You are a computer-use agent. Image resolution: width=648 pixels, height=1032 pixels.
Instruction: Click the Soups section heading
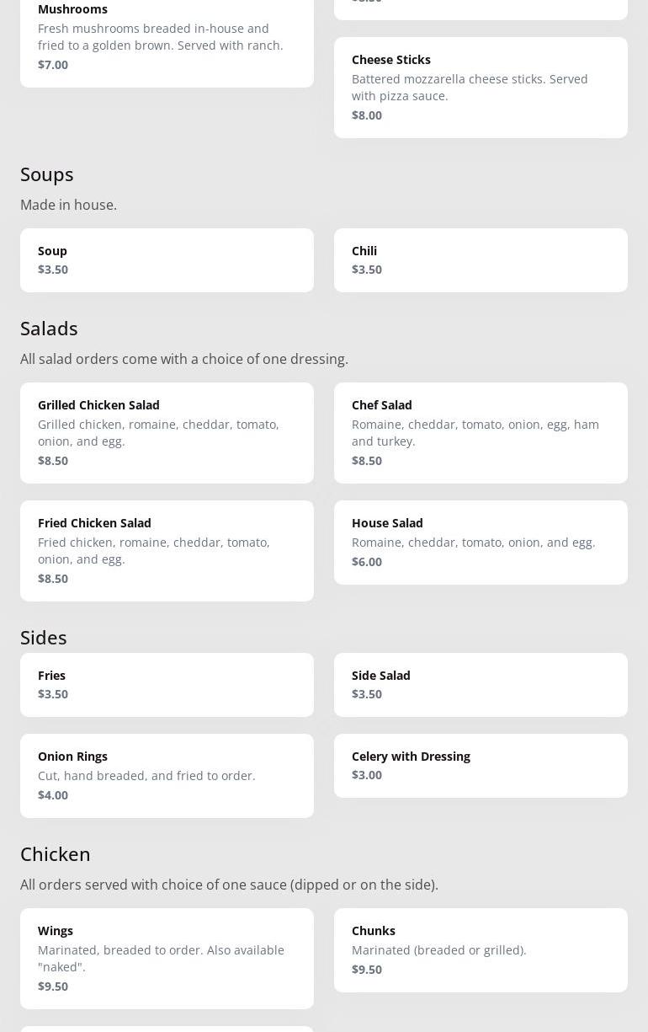(x=47, y=174)
